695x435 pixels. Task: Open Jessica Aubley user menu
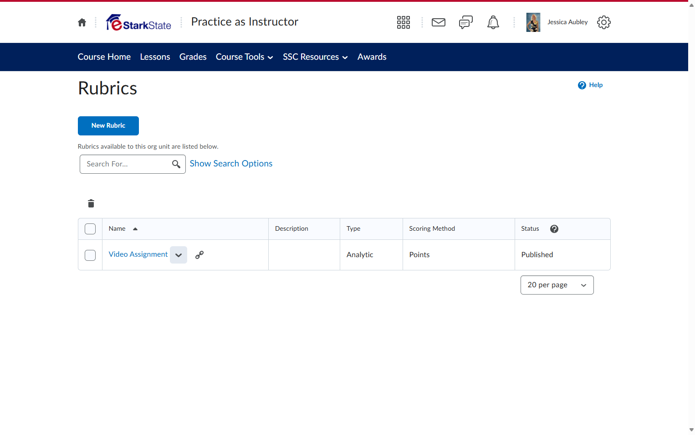click(x=567, y=22)
